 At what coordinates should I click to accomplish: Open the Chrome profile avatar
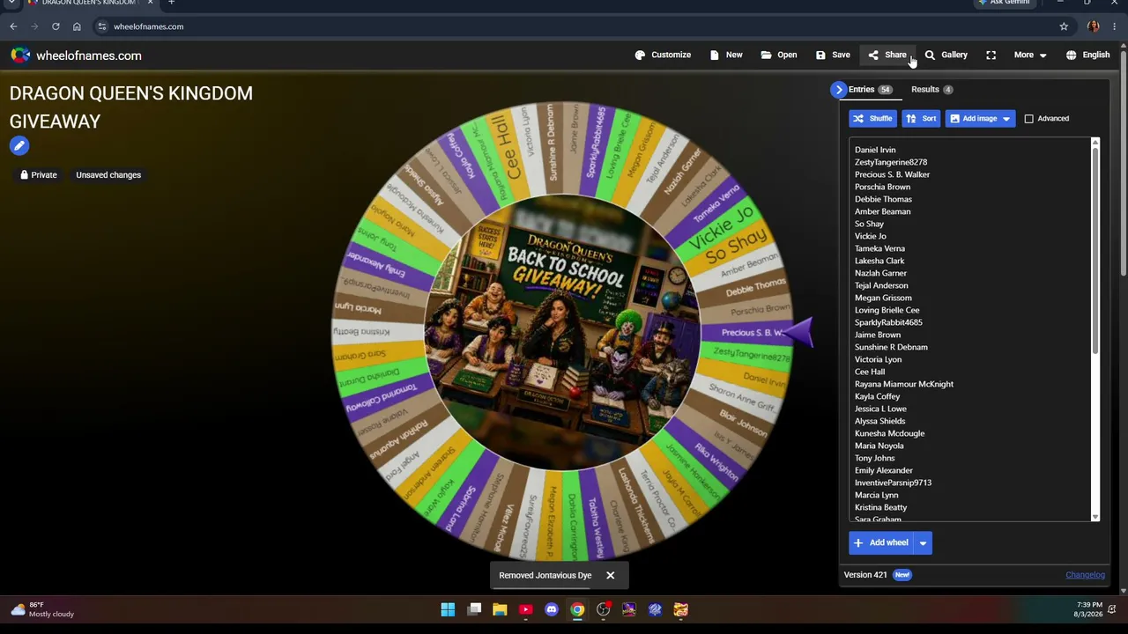coord(1094,26)
